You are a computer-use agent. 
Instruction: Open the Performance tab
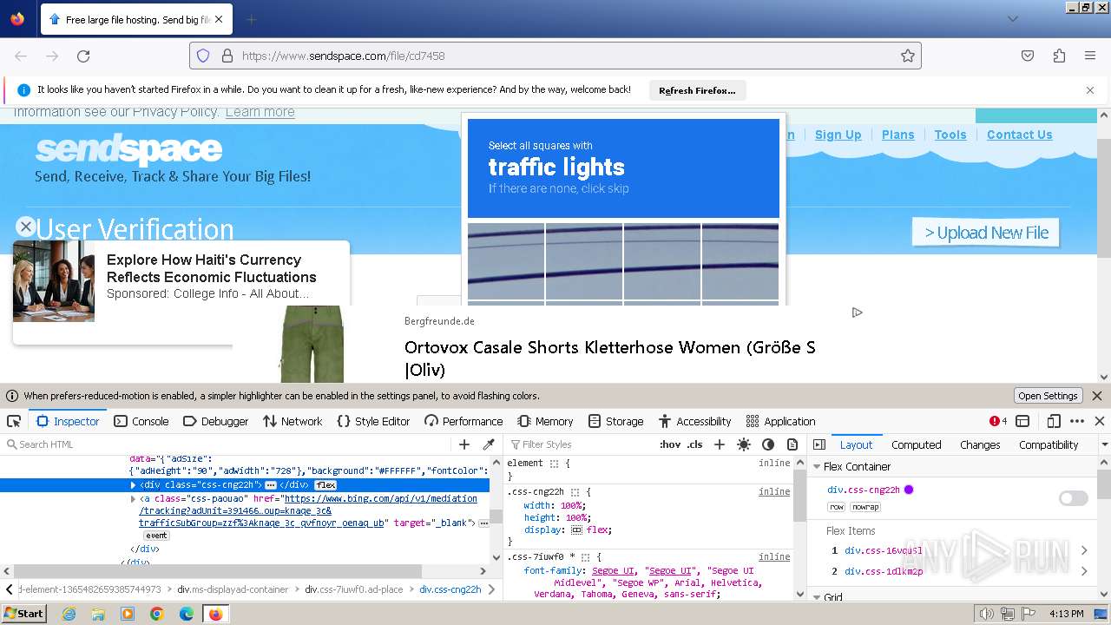(463, 421)
